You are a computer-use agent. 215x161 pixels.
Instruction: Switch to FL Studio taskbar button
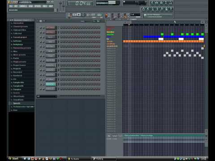79,159
